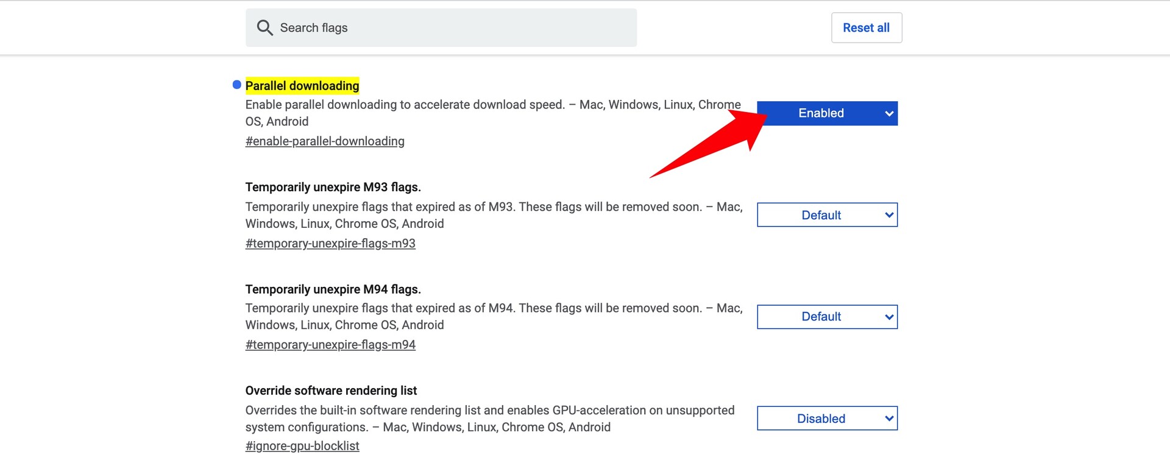Open the Parallel downloading Enabled dropdown
Screen dimensions: 1170x466
(827, 113)
